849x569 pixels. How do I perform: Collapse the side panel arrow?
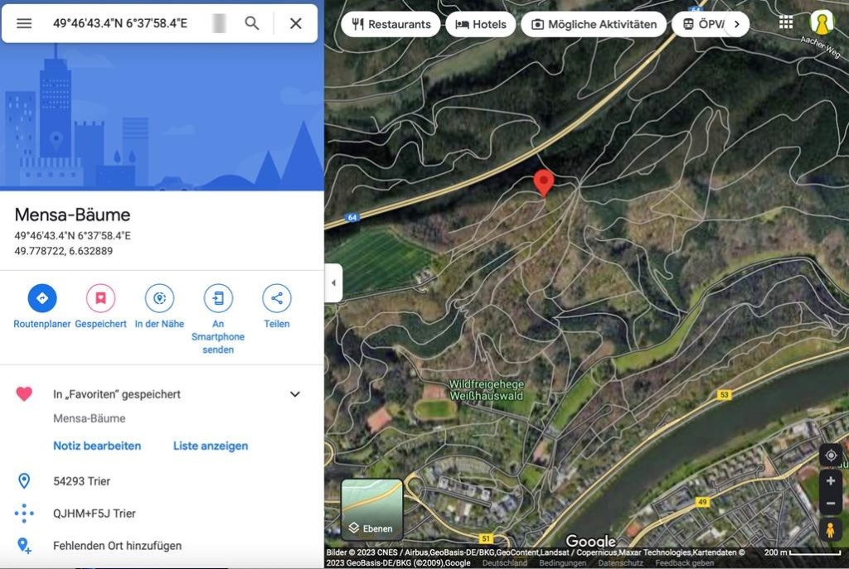[333, 283]
